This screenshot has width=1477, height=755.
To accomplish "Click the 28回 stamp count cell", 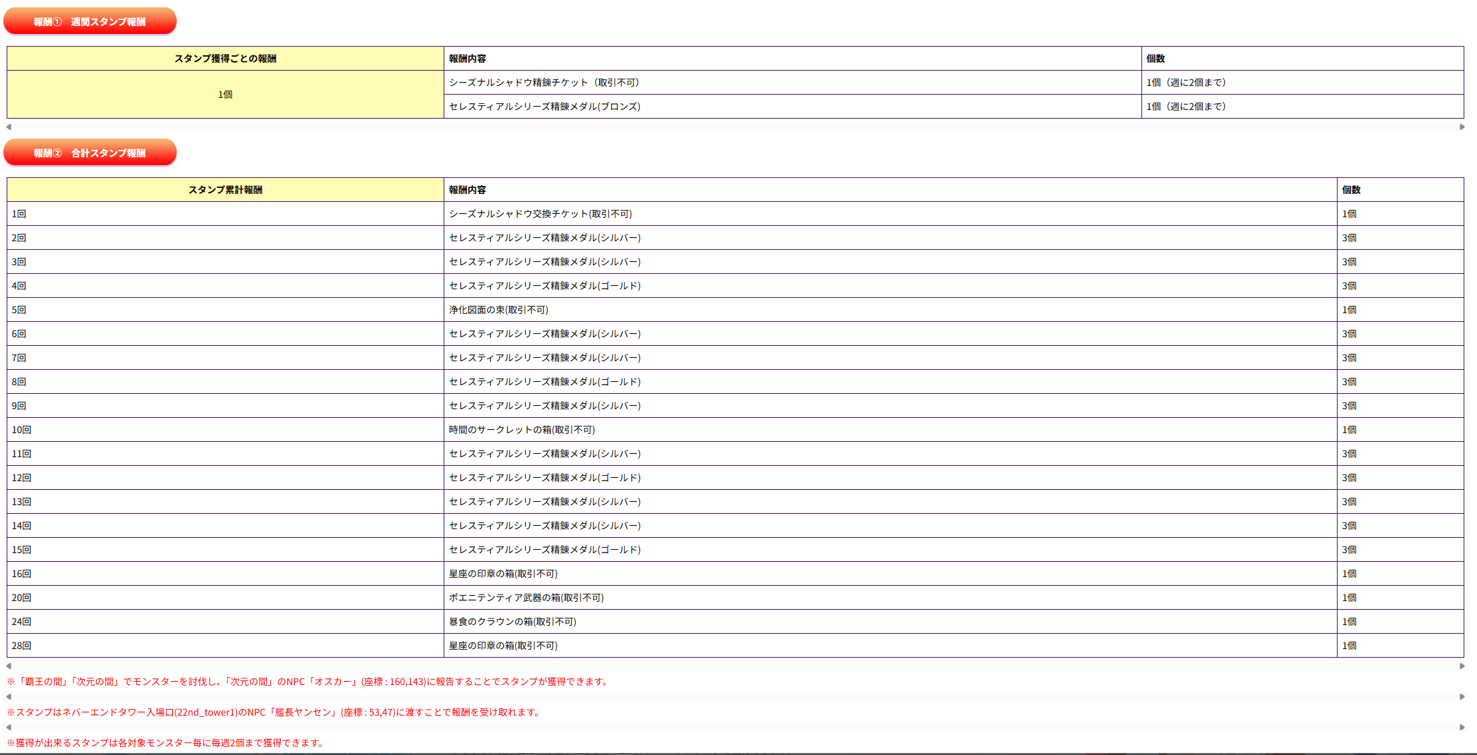I will [x=21, y=646].
